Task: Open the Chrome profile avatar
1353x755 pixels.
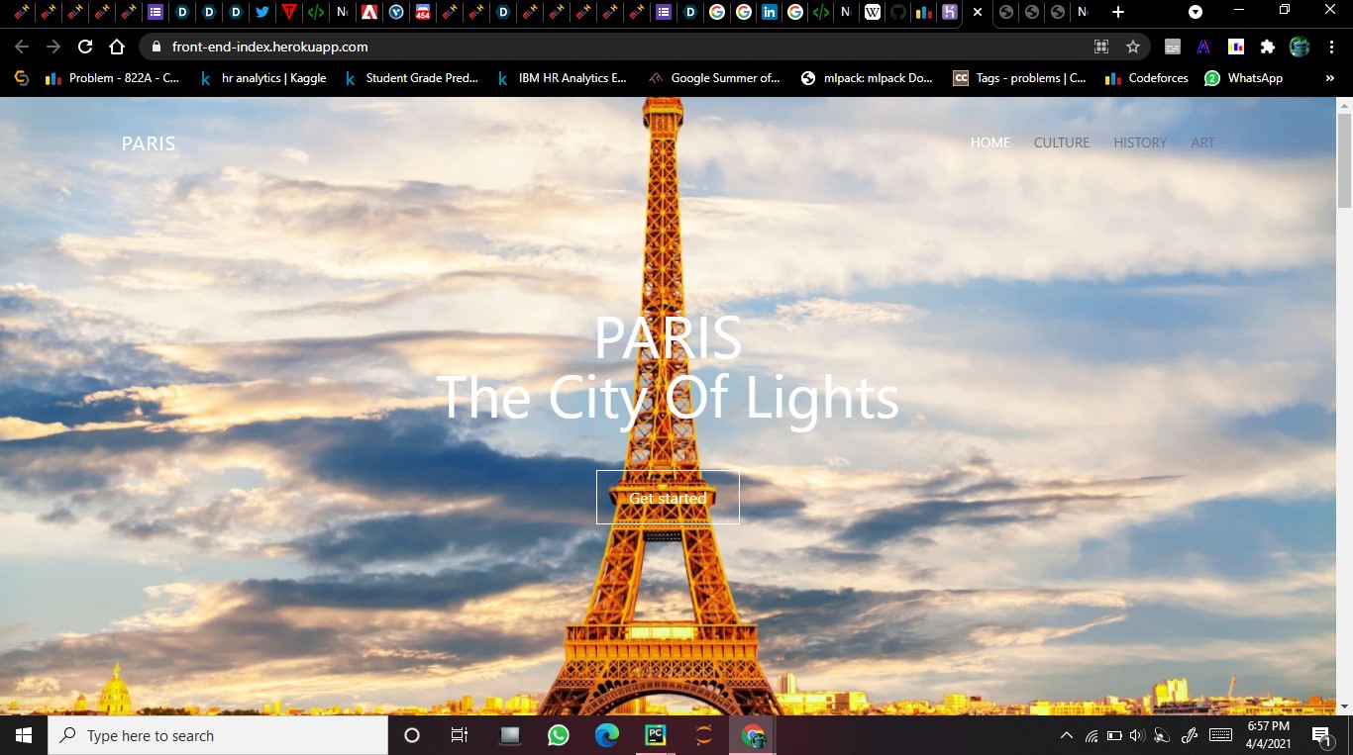Action: (1300, 47)
